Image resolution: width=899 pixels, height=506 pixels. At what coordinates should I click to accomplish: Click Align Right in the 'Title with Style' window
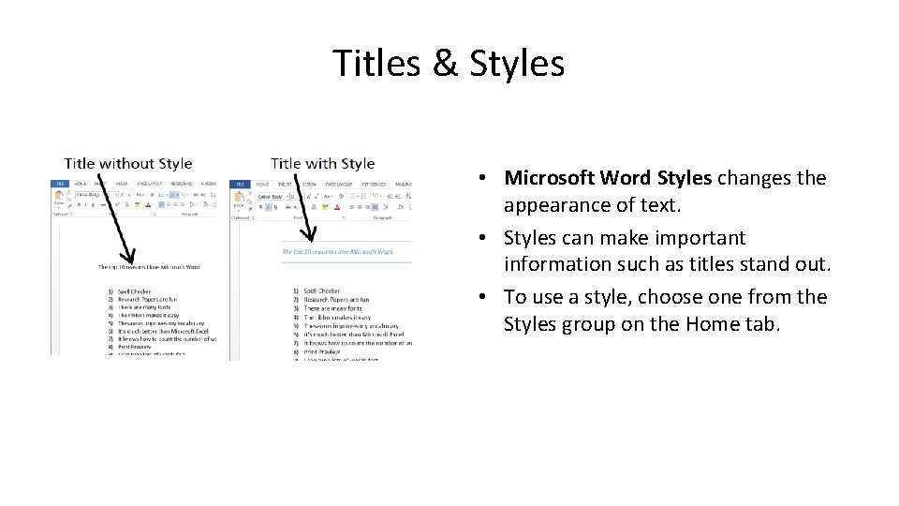367,207
